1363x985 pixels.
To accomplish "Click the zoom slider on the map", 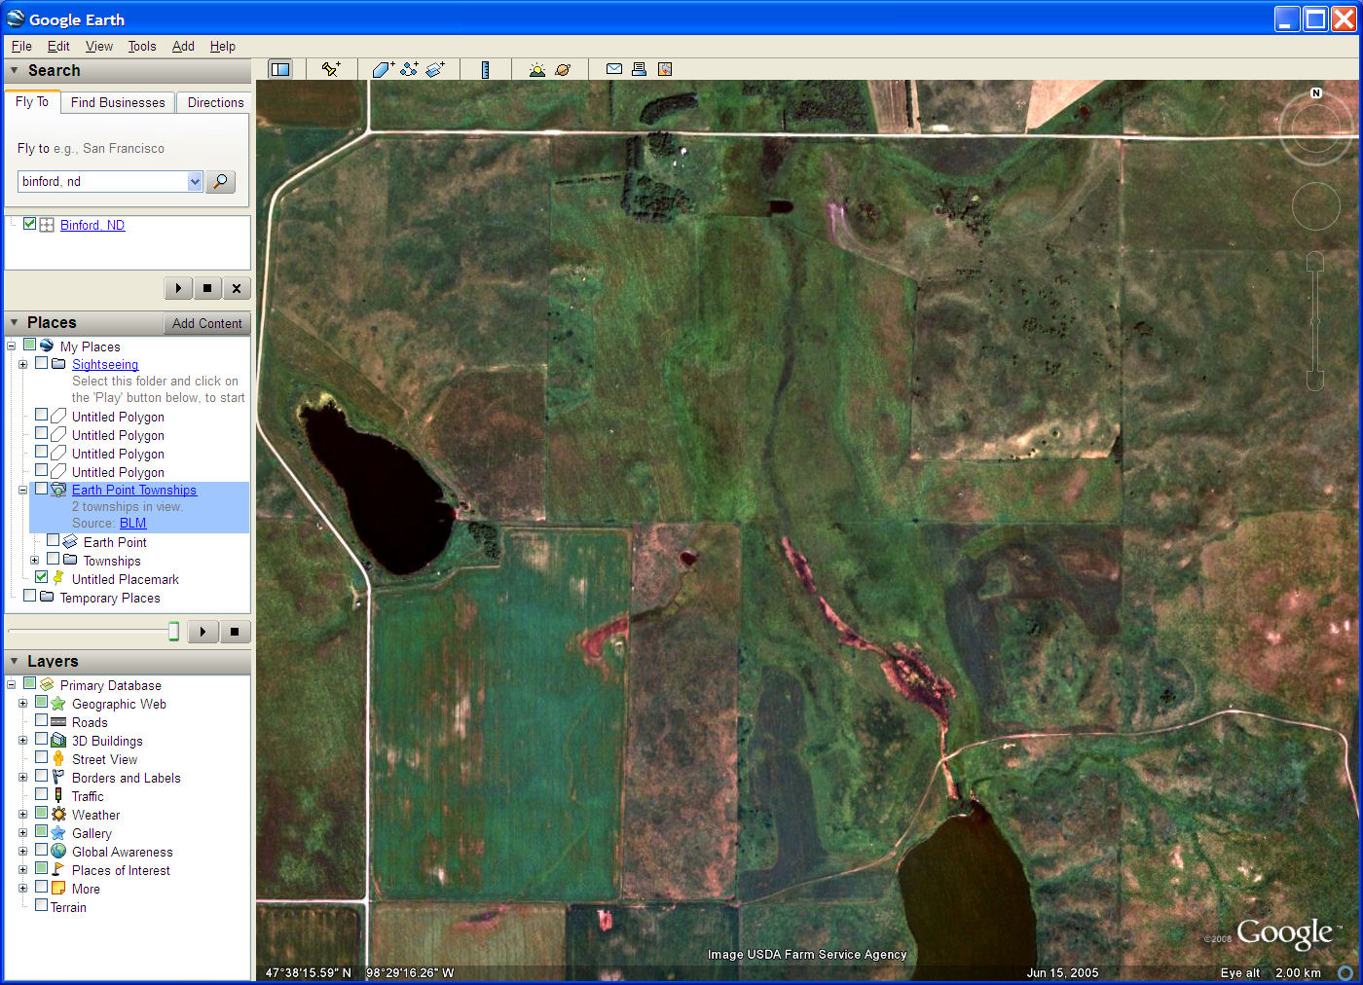I will [1315, 321].
